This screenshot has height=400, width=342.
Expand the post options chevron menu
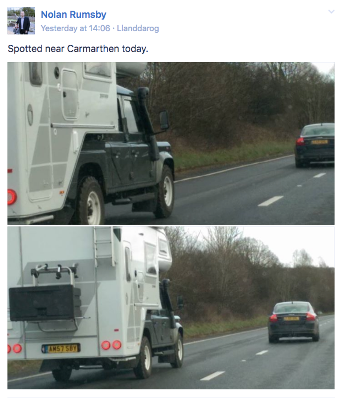point(331,11)
